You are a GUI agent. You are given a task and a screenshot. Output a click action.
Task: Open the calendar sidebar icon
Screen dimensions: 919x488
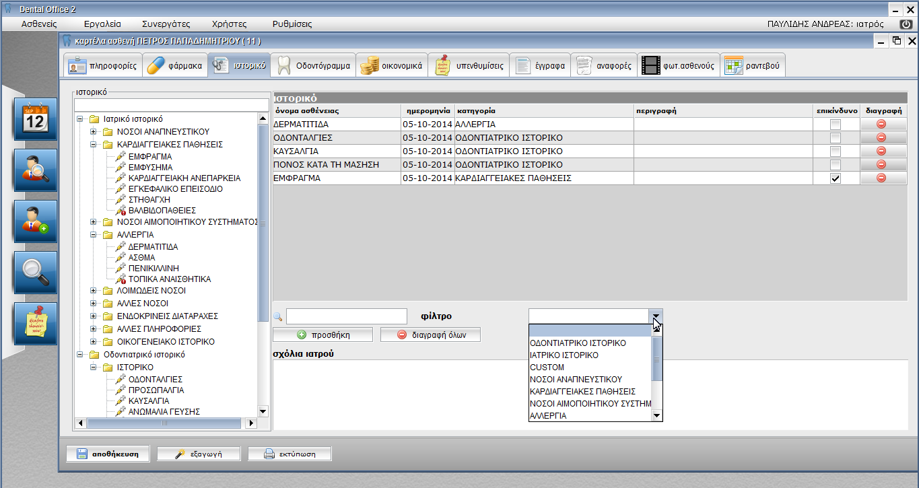click(x=35, y=119)
